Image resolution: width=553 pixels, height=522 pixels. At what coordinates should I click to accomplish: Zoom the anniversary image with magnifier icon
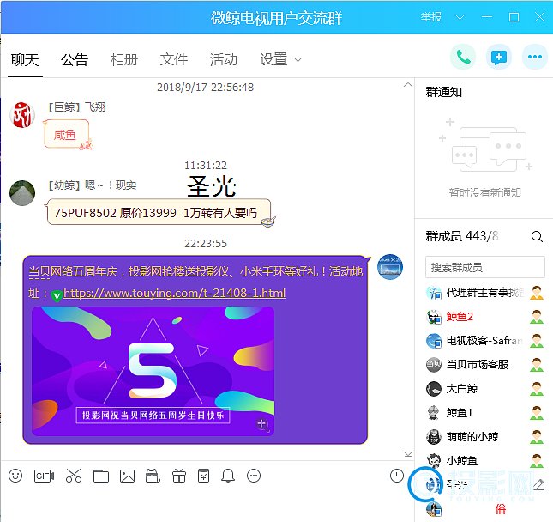[262, 424]
